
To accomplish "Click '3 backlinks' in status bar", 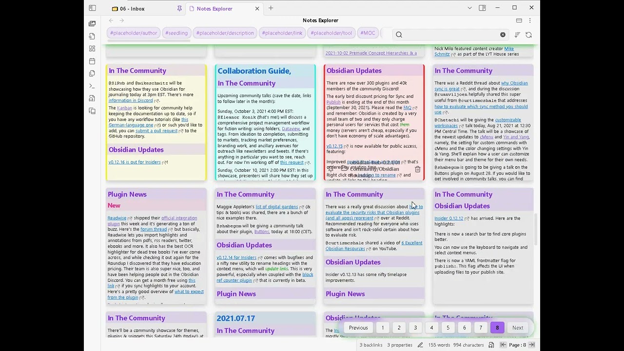I will tap(371, 345).
